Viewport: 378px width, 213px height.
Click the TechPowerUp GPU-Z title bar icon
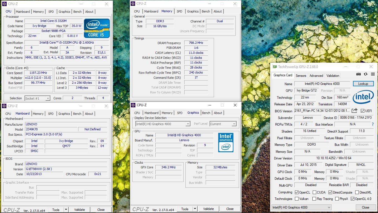[x=275, y=67]
